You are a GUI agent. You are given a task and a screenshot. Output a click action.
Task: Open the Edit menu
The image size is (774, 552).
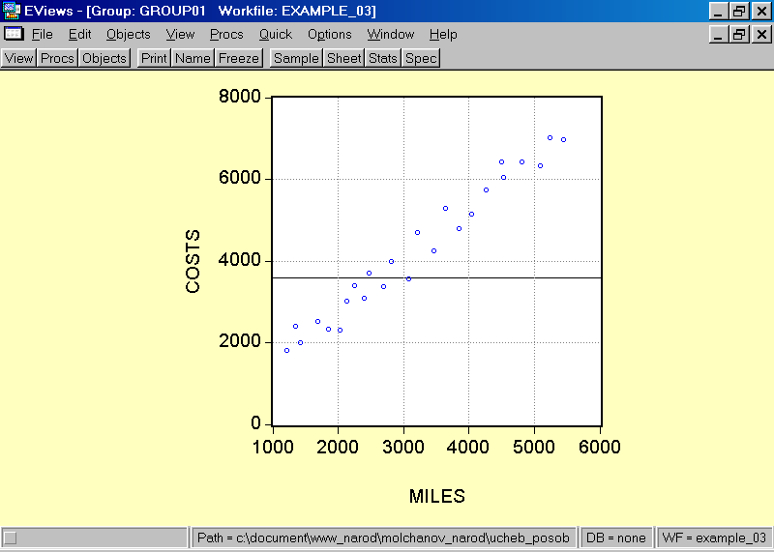pos(79,35)
